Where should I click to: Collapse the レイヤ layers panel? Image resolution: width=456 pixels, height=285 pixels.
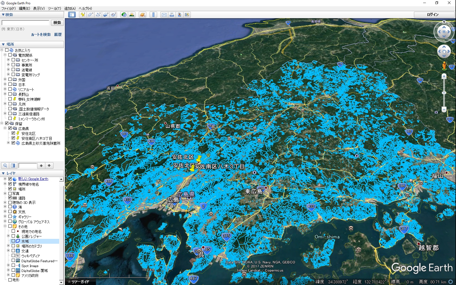(3, 173)
